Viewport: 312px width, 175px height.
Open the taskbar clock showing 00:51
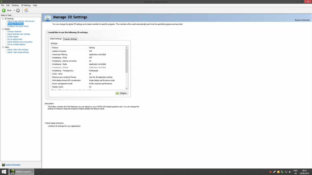click(304, 172)
